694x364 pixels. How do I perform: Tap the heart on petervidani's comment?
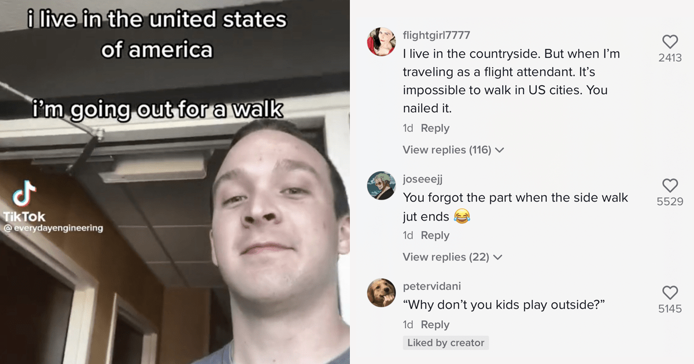tap(670, 292)
